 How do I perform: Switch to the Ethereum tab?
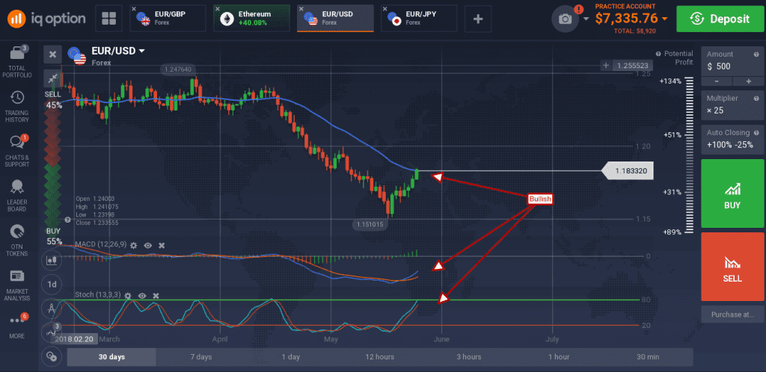coord(251,19)
